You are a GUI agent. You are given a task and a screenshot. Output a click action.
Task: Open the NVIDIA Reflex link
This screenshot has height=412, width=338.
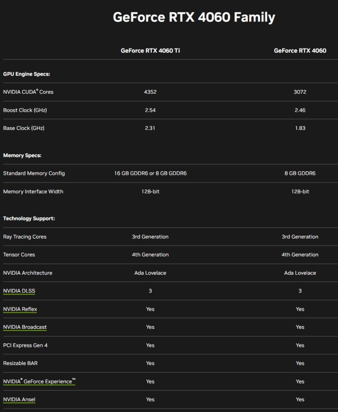(20, 309)
